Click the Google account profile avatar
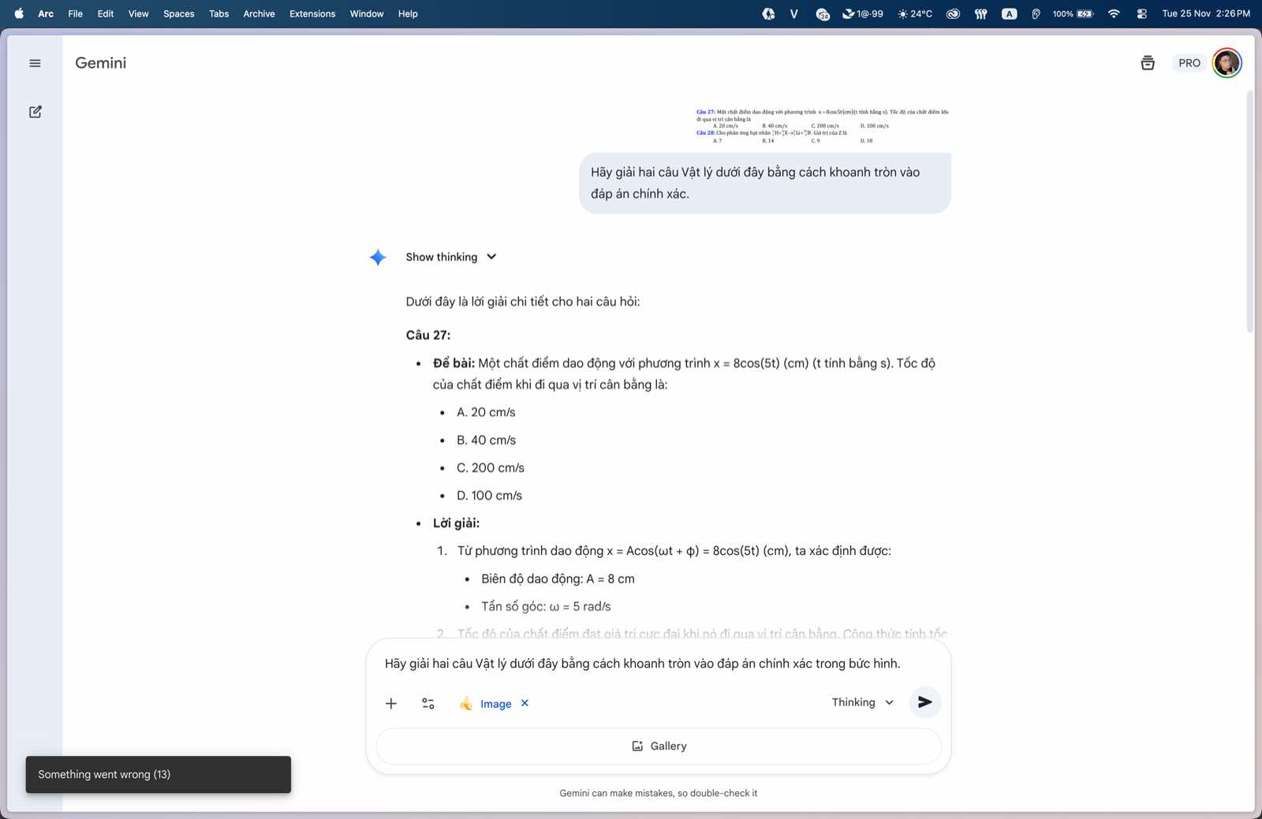This screenshot has width=1262, height=819. 1227,63
